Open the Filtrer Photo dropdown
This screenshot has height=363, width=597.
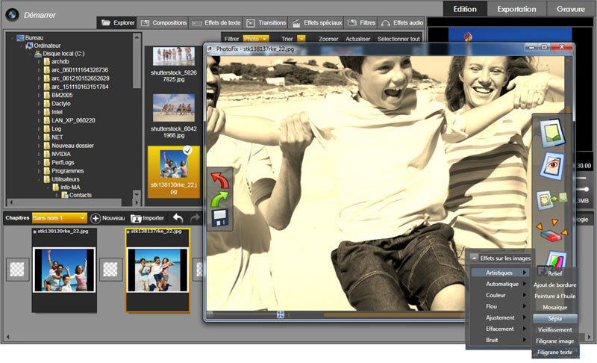(256, 37)
